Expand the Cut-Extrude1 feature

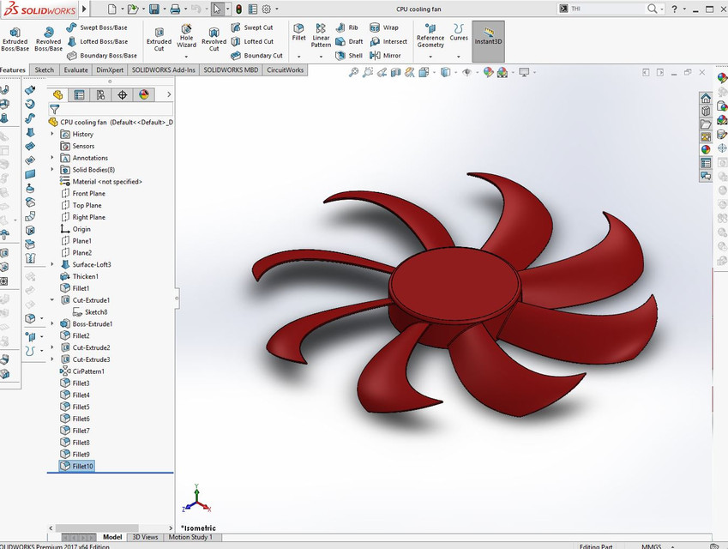(51, 299)
